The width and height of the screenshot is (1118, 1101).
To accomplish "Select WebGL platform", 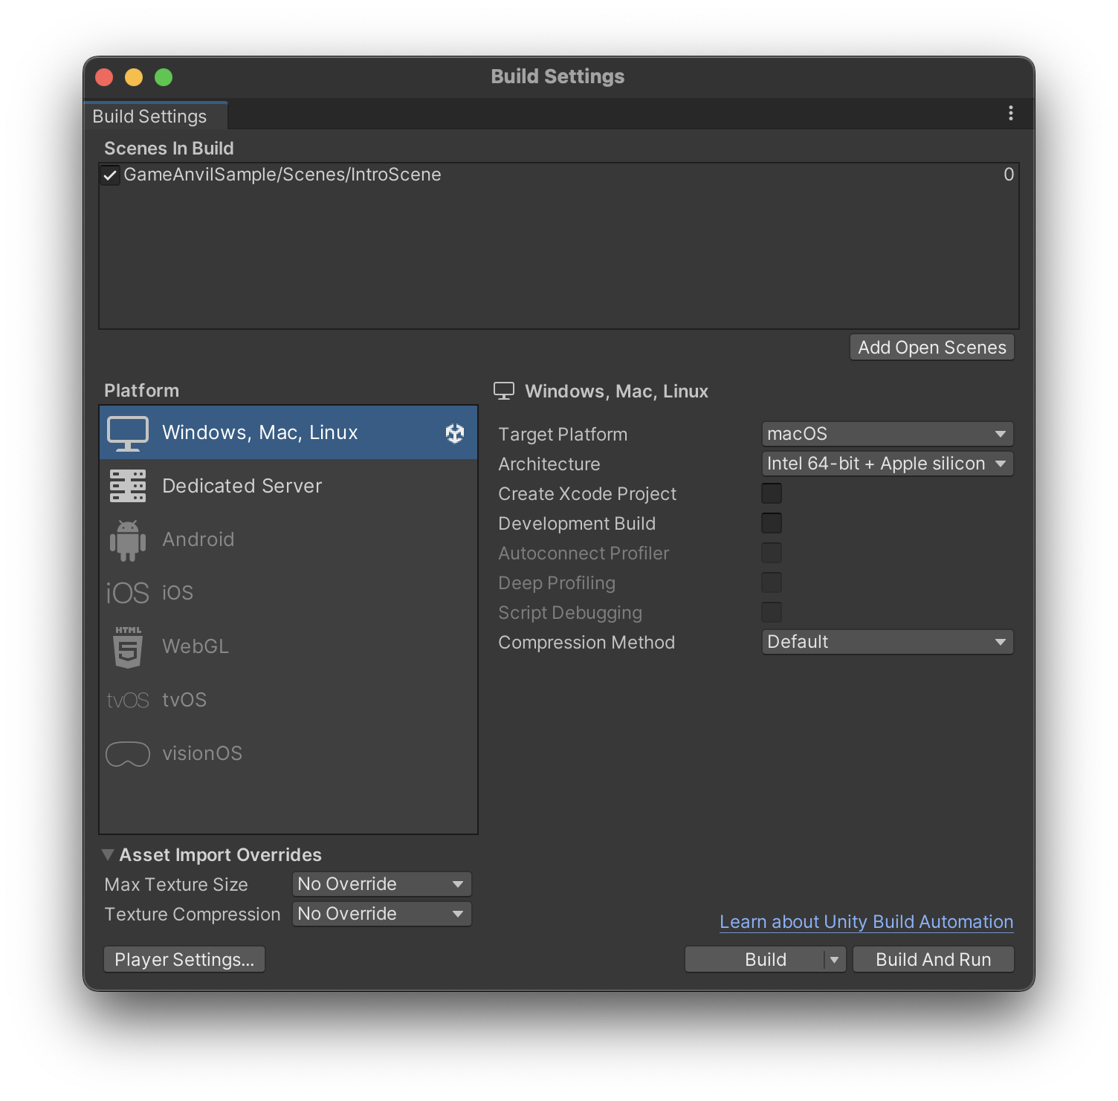I will [x=288, y=646].
